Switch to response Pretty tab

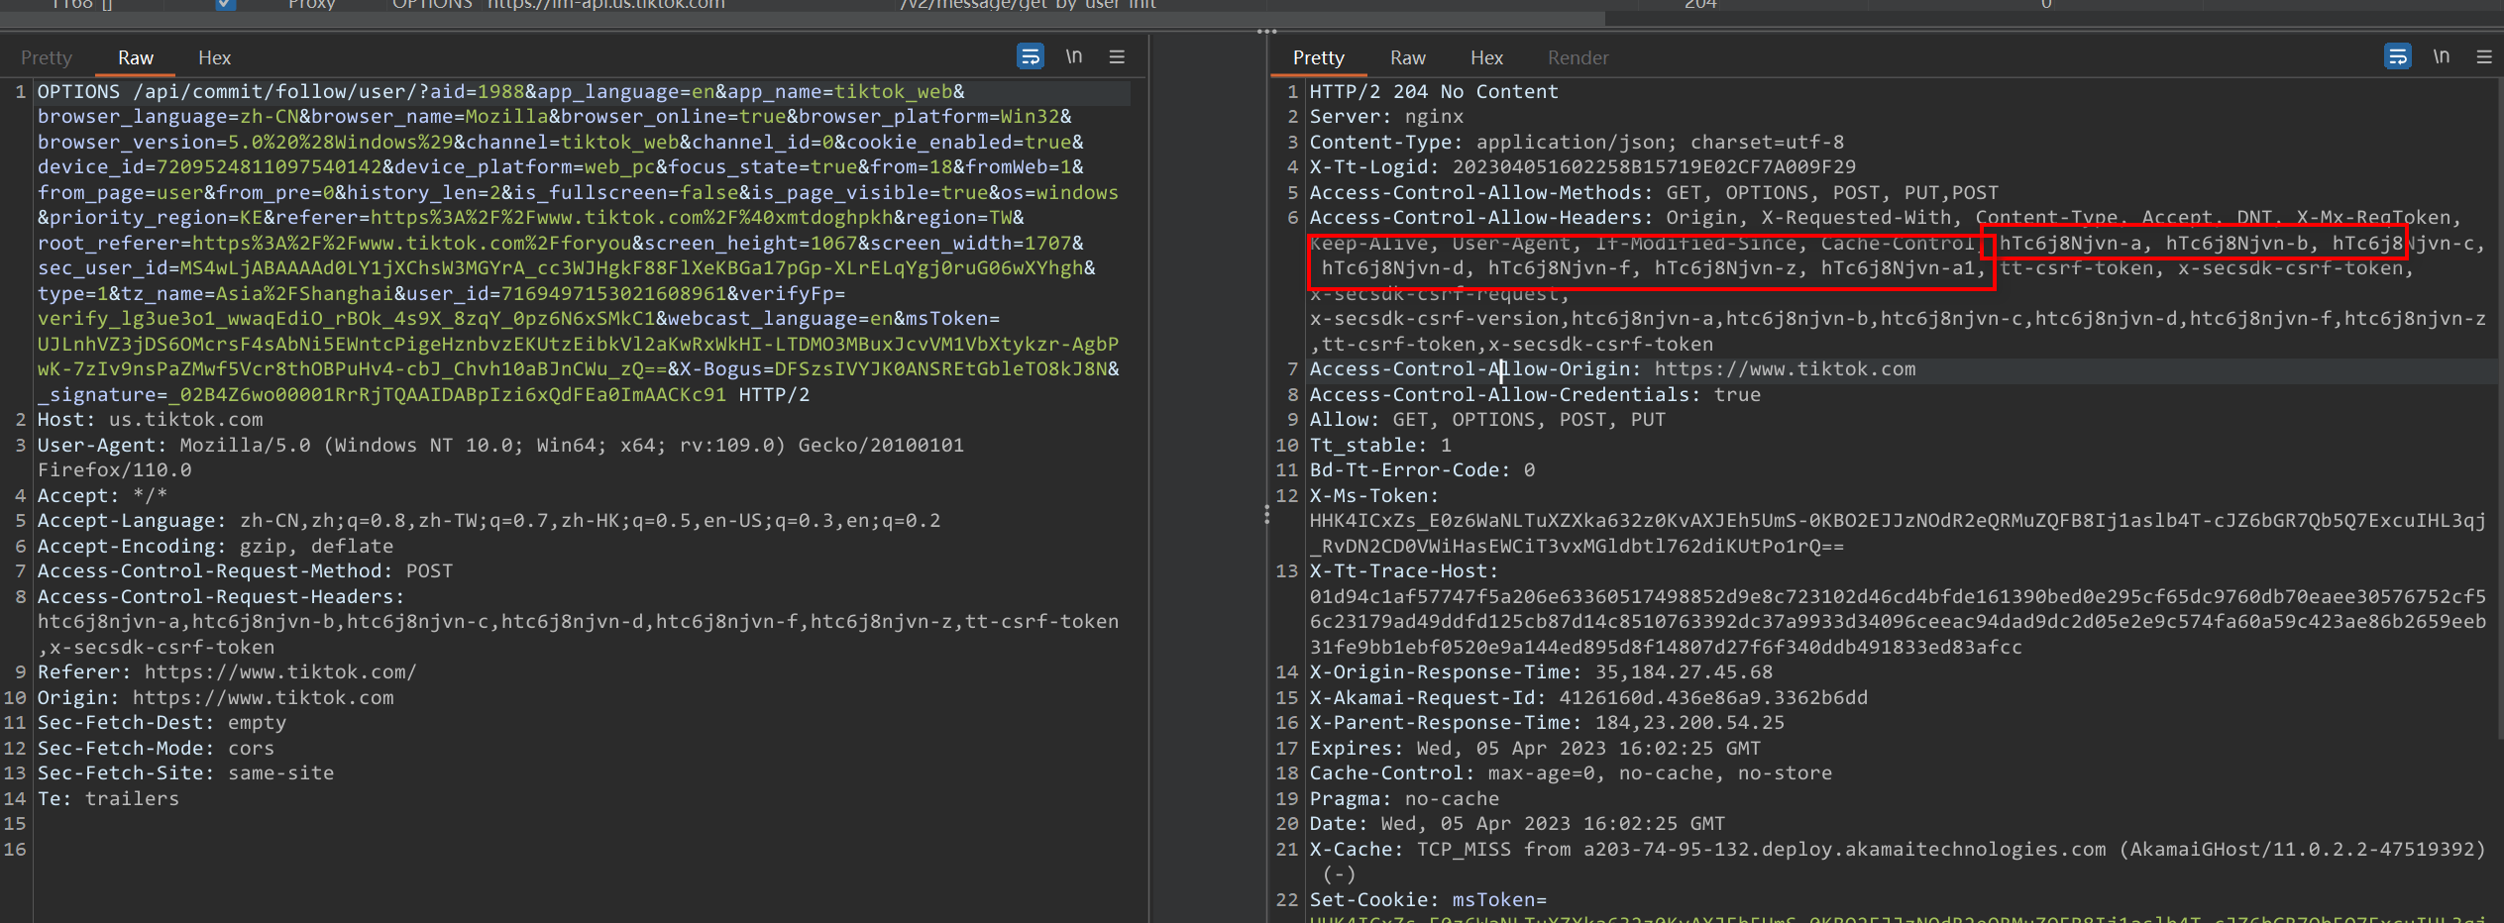[1318, 57]
